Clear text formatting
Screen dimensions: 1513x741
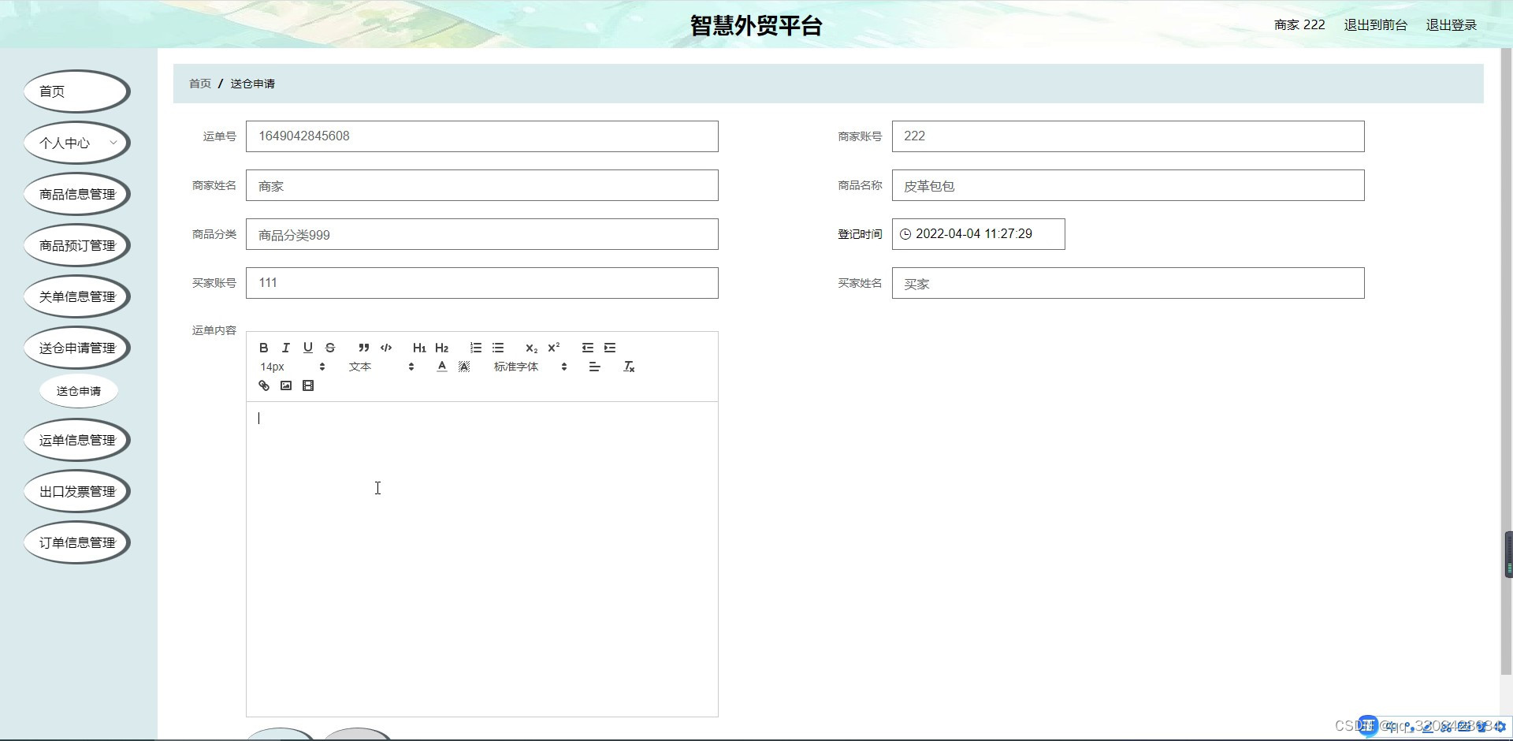[x=629, y=367]
